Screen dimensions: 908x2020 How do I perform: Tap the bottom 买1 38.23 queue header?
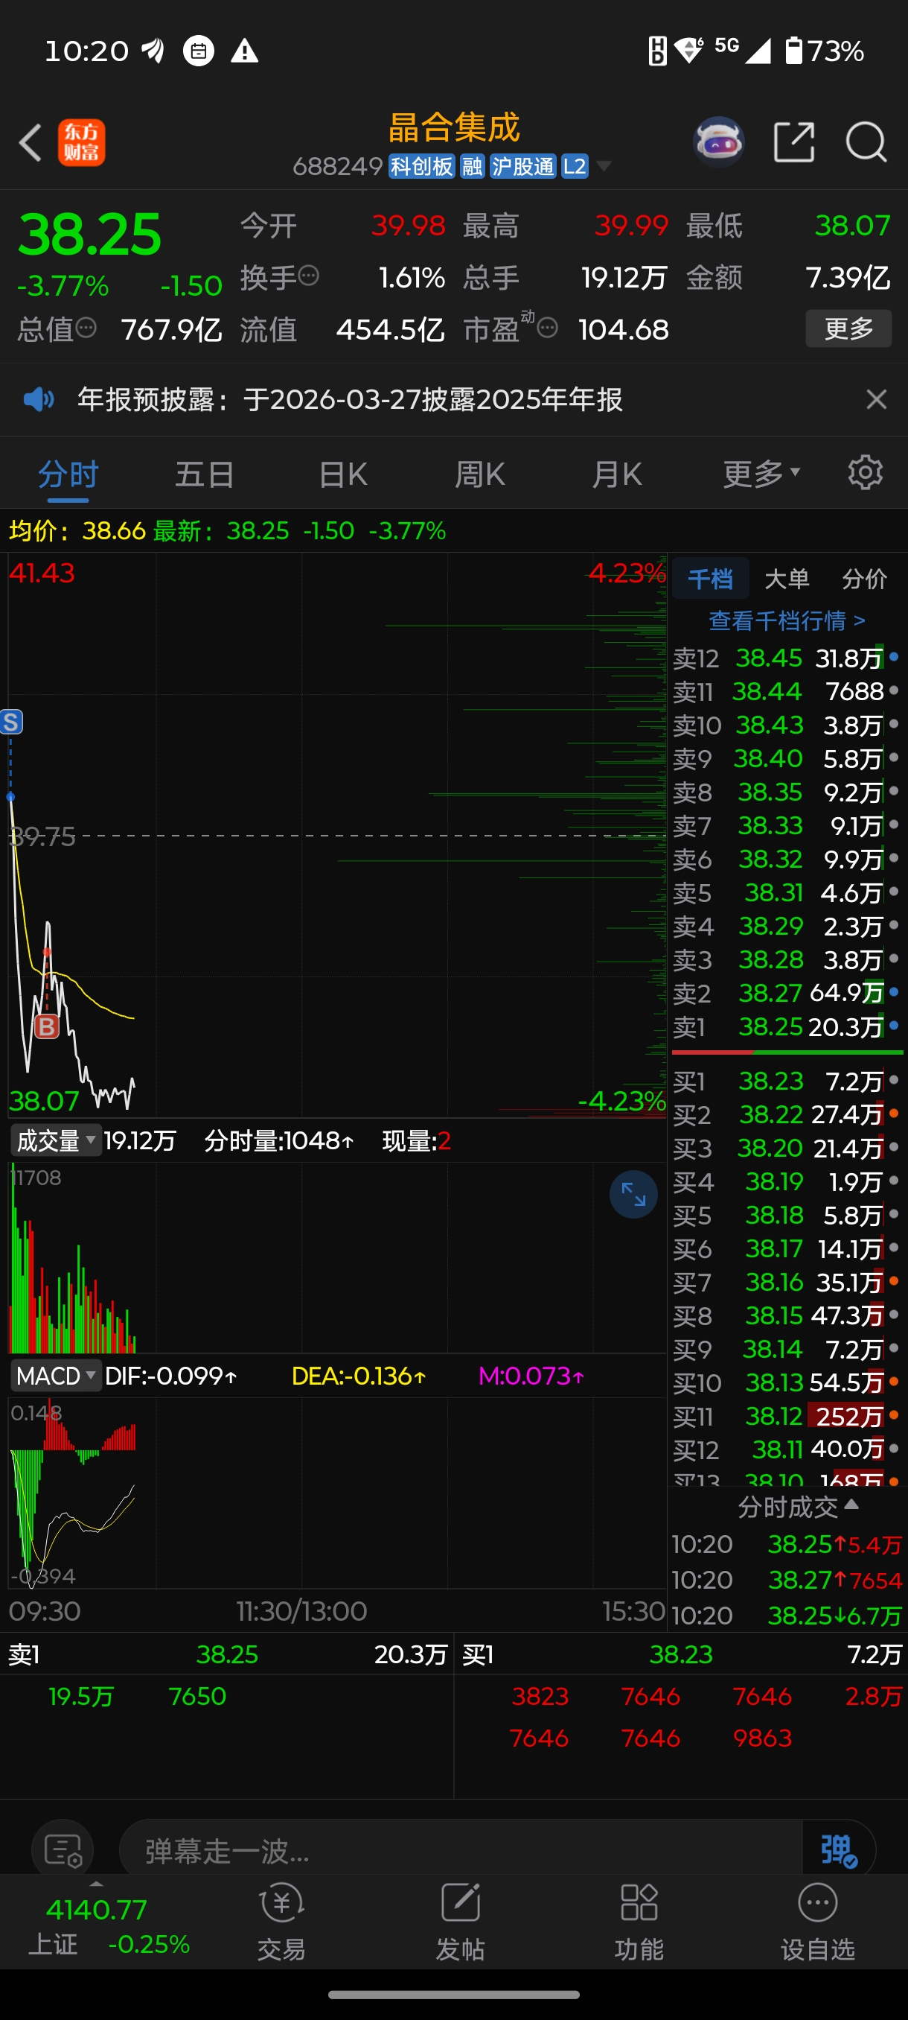click(x=681, y=1654)
